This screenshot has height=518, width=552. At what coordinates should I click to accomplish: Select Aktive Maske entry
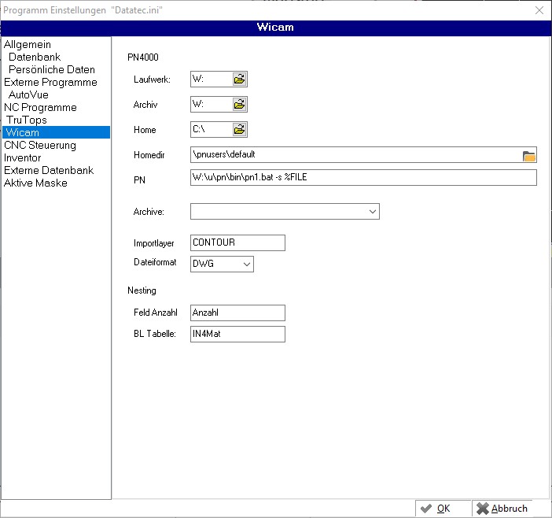35,183
